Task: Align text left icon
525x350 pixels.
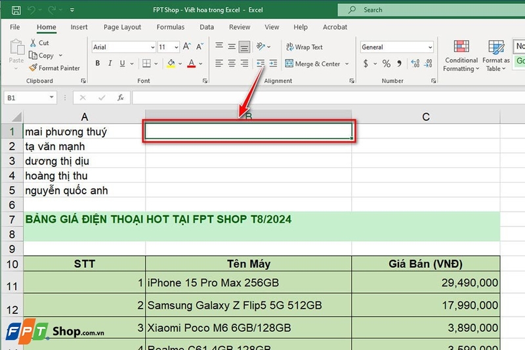Action: pos(219,63)
